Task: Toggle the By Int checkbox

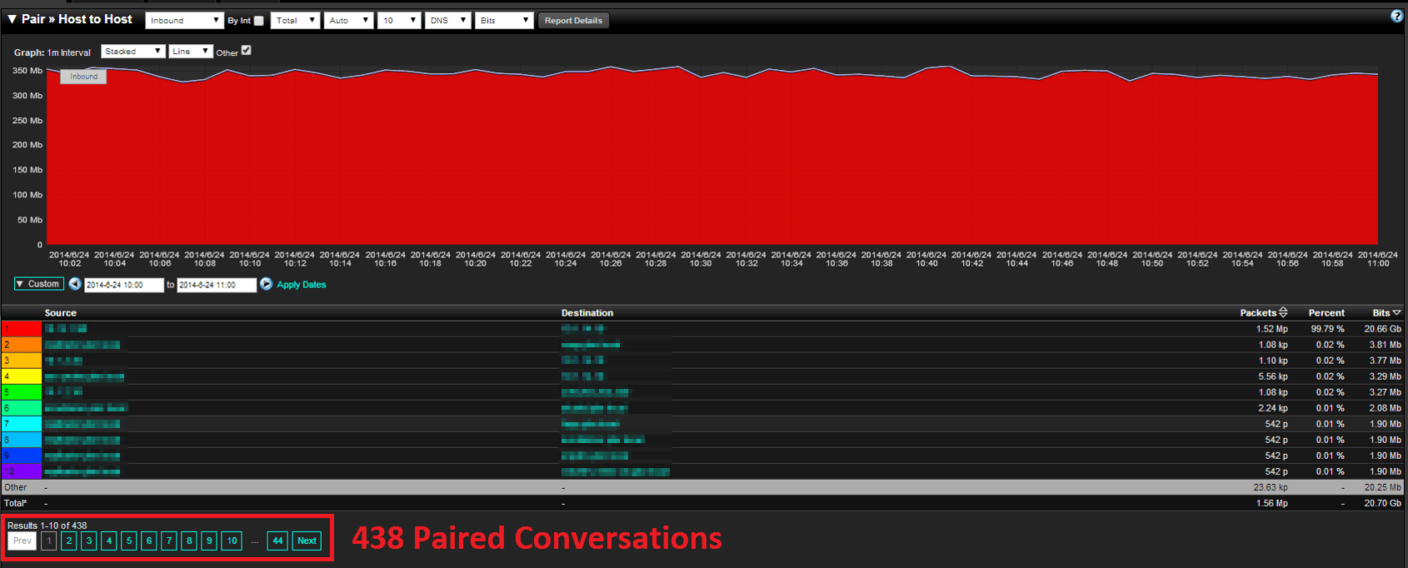Action: coord(258,21)
